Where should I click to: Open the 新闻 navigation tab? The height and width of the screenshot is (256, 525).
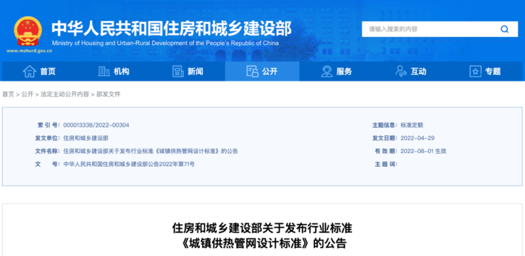[188, 72]
